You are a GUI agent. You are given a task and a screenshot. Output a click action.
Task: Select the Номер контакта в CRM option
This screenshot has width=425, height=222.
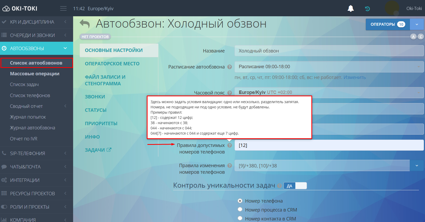click(240, 218)
